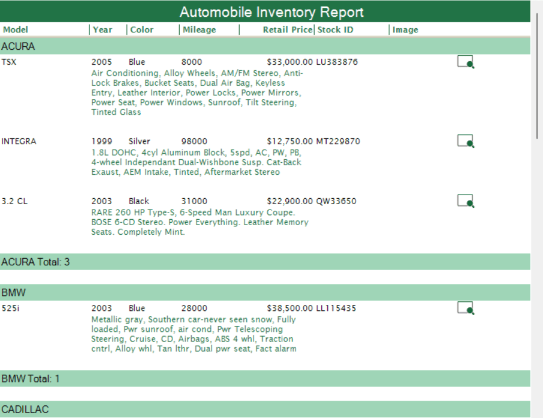
Task: Click the $33,000.00 retail price
Action: pyautogui.click(x=289, y=62)
